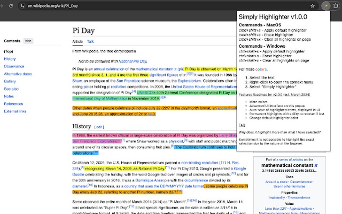The width and height of the screenshot is (342, 214).
Task: Select the Article tab
Action: point(77,41)
